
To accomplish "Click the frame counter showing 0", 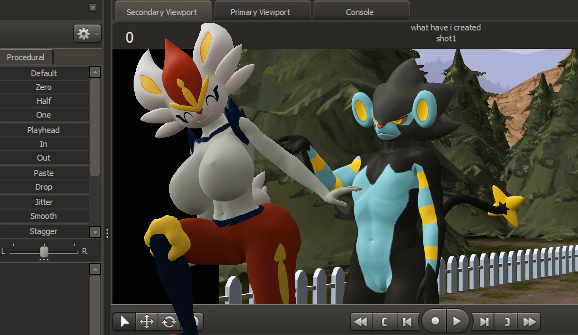I will [x=130, y=38].
